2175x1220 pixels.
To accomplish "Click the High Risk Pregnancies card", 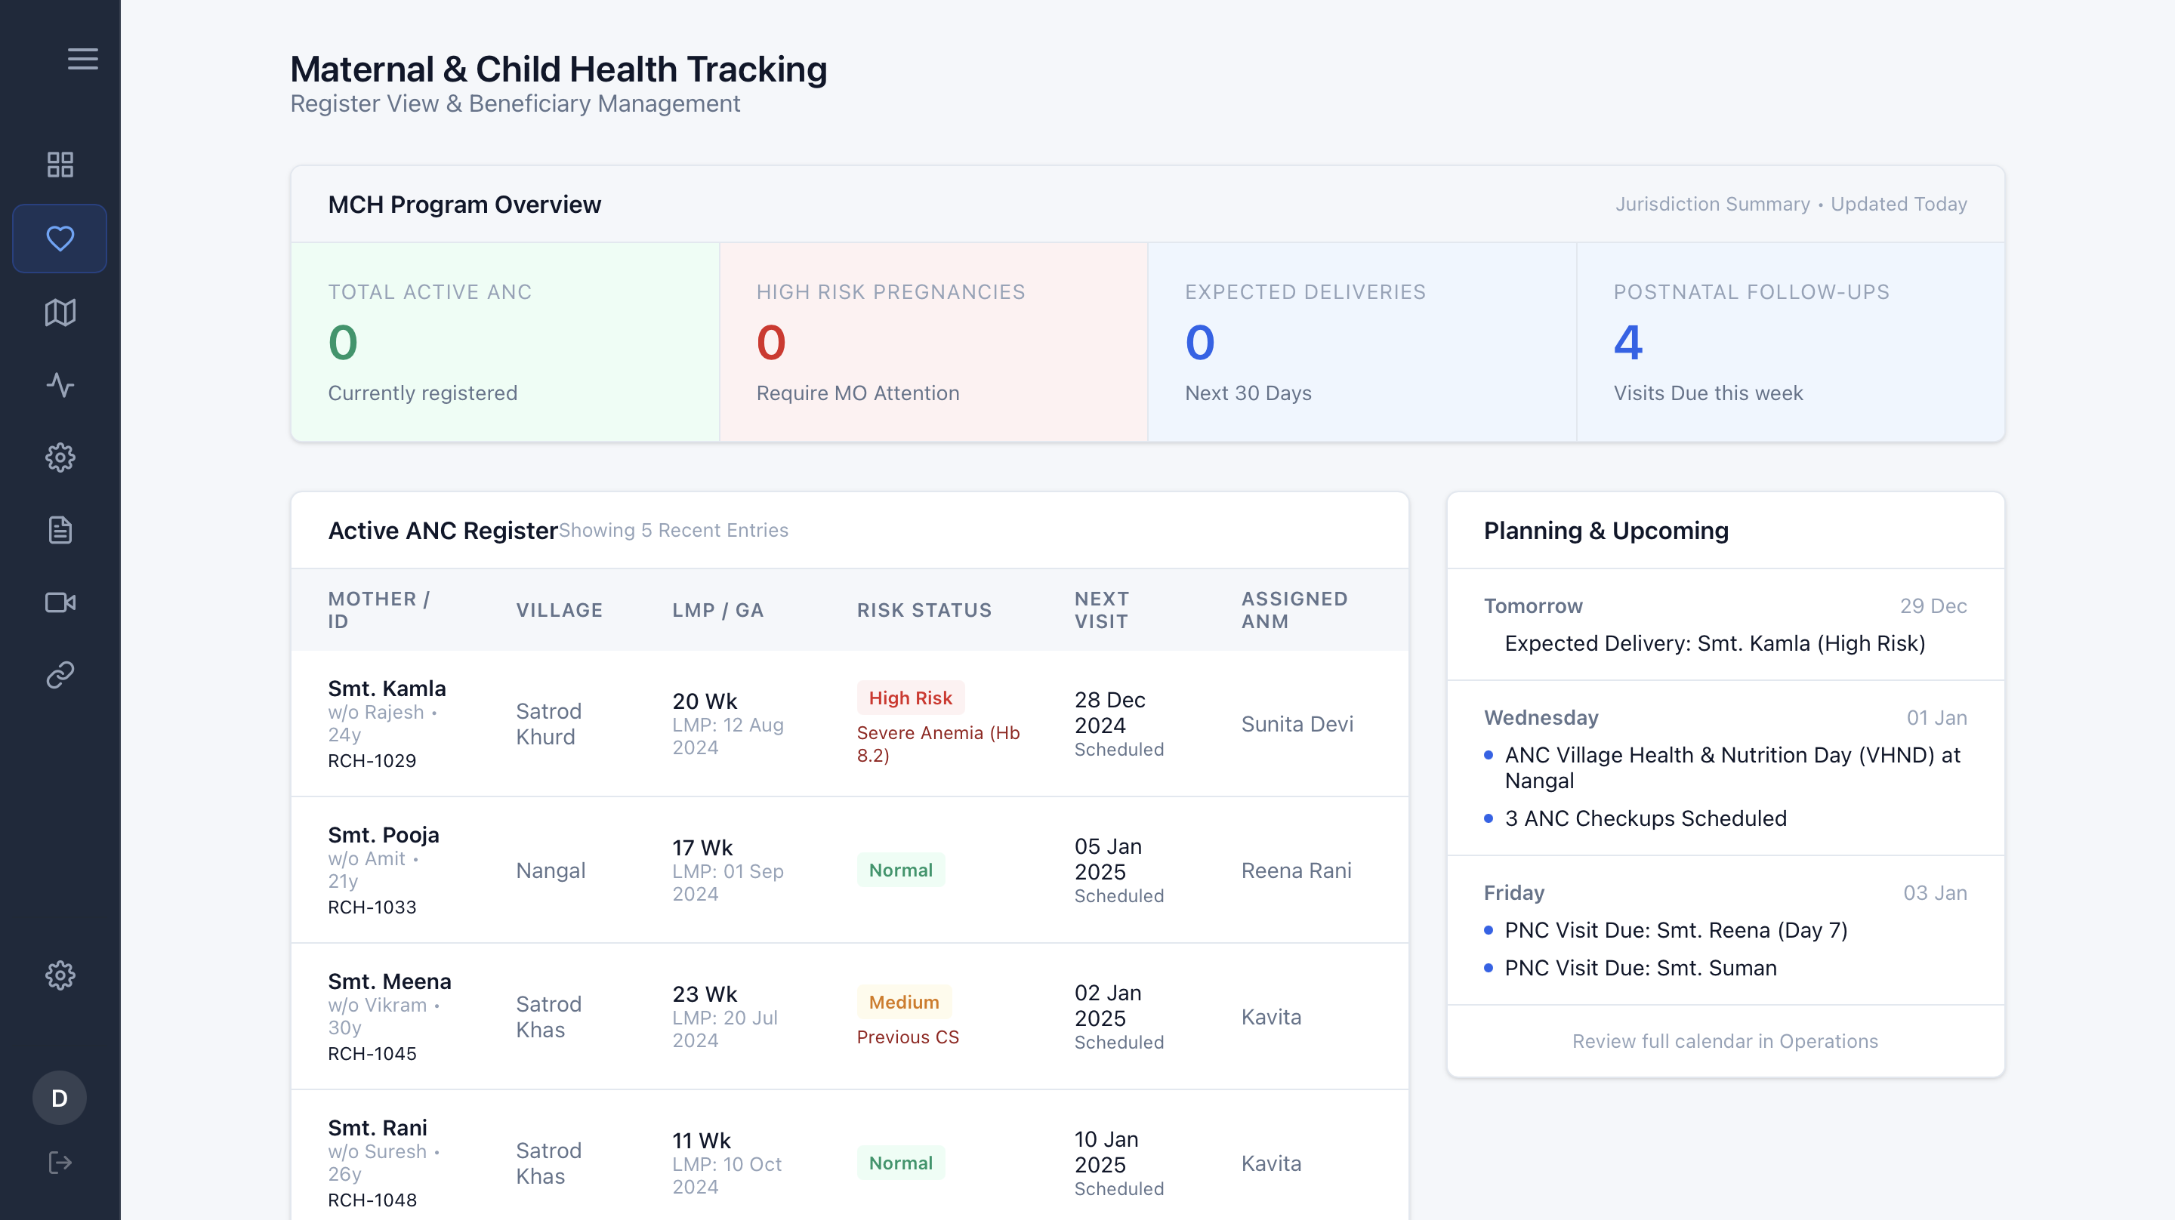I will pos(933,342).
